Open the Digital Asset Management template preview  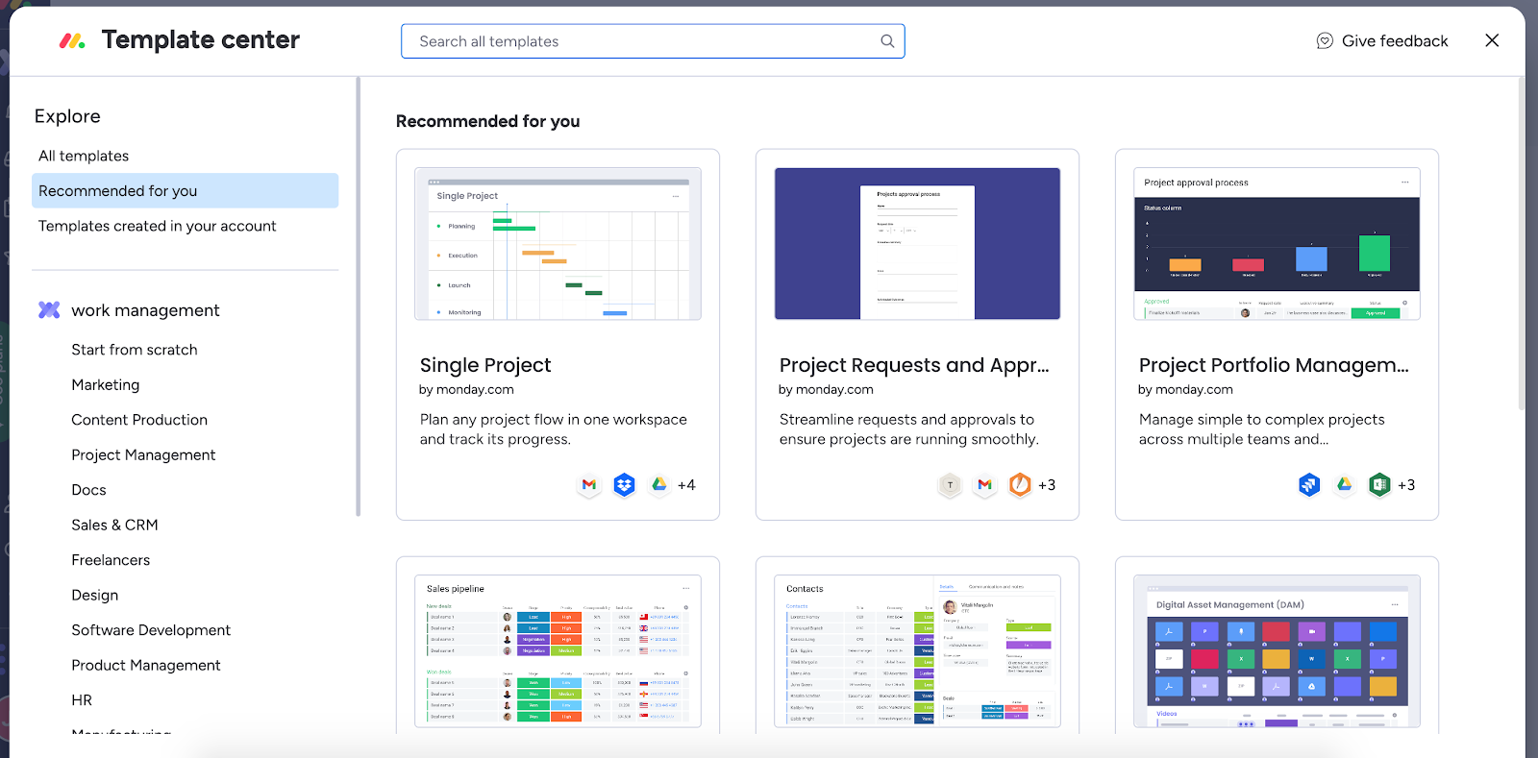1277,651
